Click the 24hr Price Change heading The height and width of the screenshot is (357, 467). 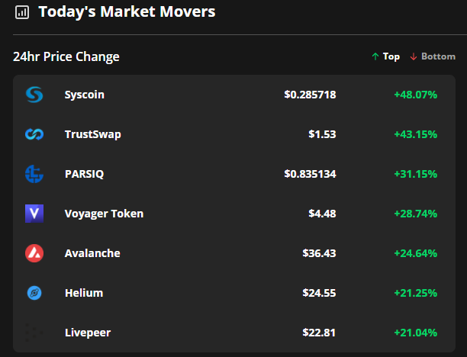point(66,56)
